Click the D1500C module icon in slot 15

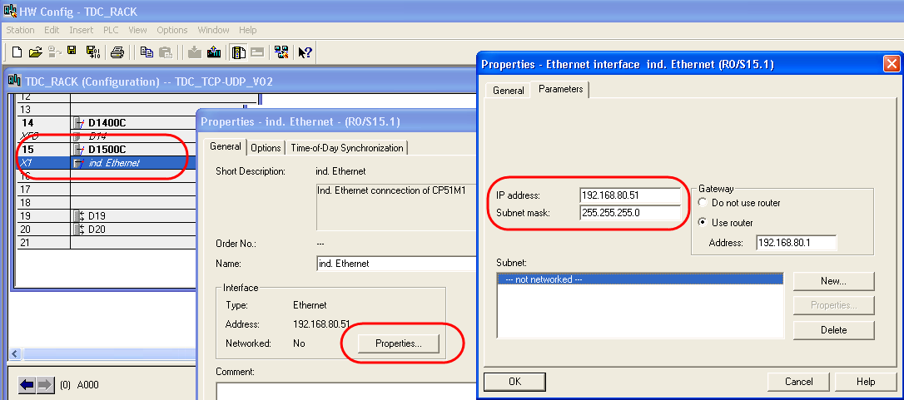80,150
